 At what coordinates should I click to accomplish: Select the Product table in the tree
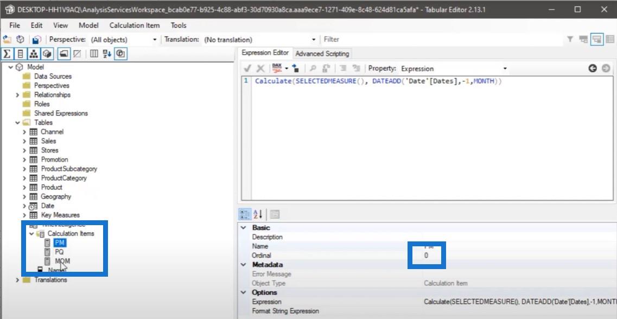(52, 187)
